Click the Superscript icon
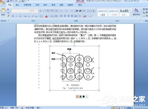Viewport: 148px width, 109px height. point(33,16)
